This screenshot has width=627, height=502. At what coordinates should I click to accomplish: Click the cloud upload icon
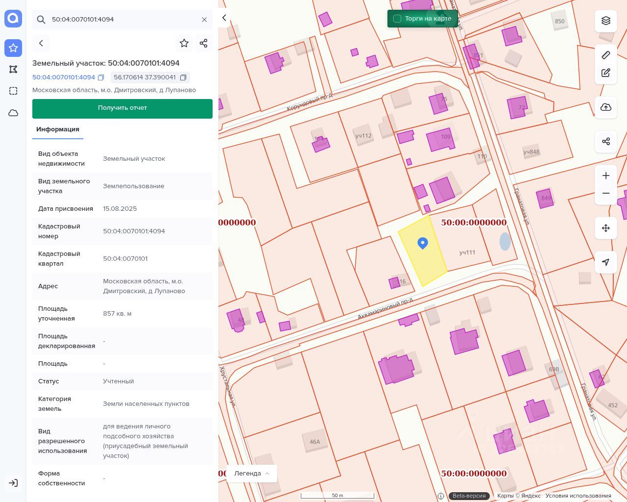click(x=606, y=107)
